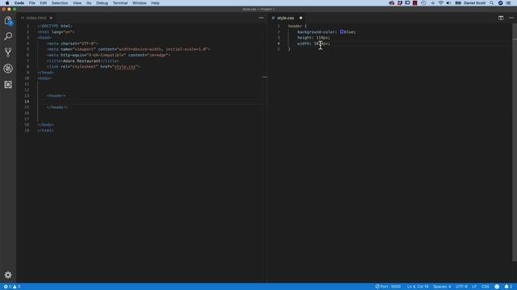Click the Adare Restaurant title text
Image resolution: width=517 pixels, height=290 pixels.
click(x=81, y=61)
